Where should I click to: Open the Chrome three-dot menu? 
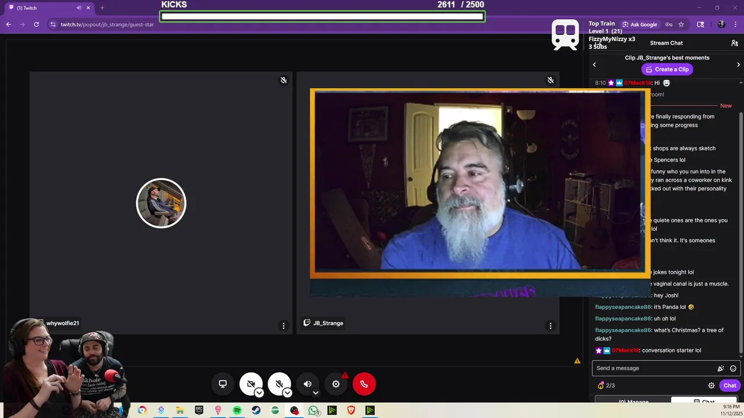click(x=735, y=24)
